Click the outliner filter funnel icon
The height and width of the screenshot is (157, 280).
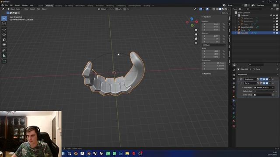272,9
